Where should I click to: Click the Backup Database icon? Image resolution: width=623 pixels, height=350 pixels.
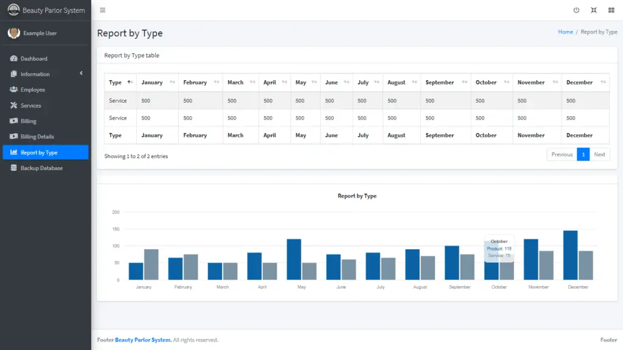14,168
